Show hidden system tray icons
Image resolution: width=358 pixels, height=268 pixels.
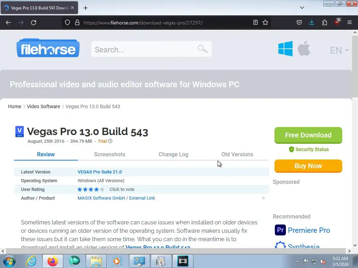tap(297, 261)
